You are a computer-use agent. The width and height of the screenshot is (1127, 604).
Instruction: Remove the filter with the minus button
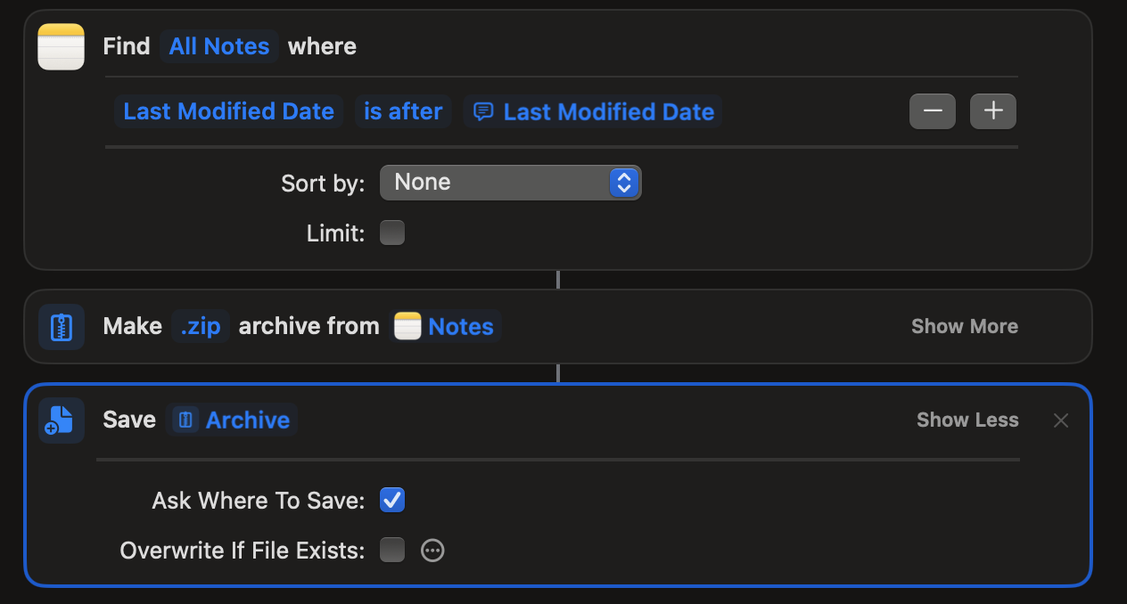pyautogui.click(x=933, y=111)
